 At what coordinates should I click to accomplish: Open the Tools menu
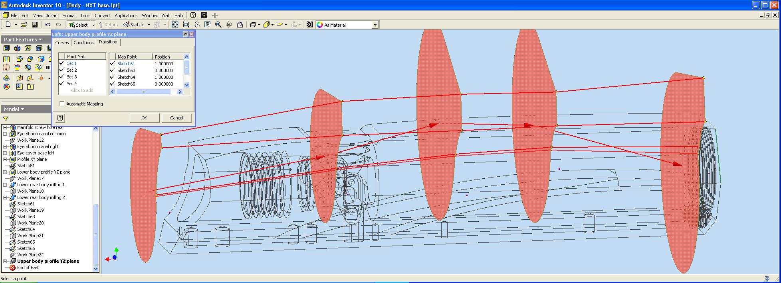85,16
